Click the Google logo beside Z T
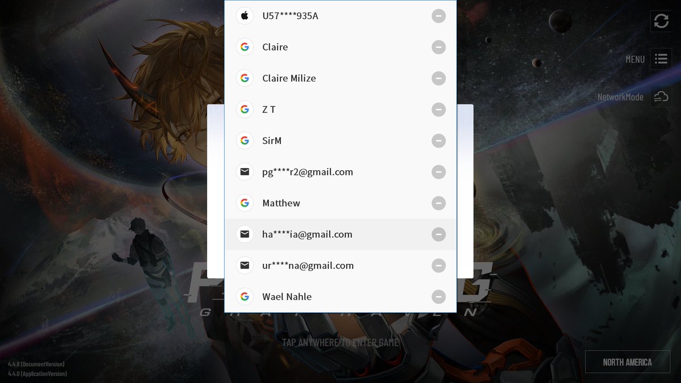 (x=245, y=110)
